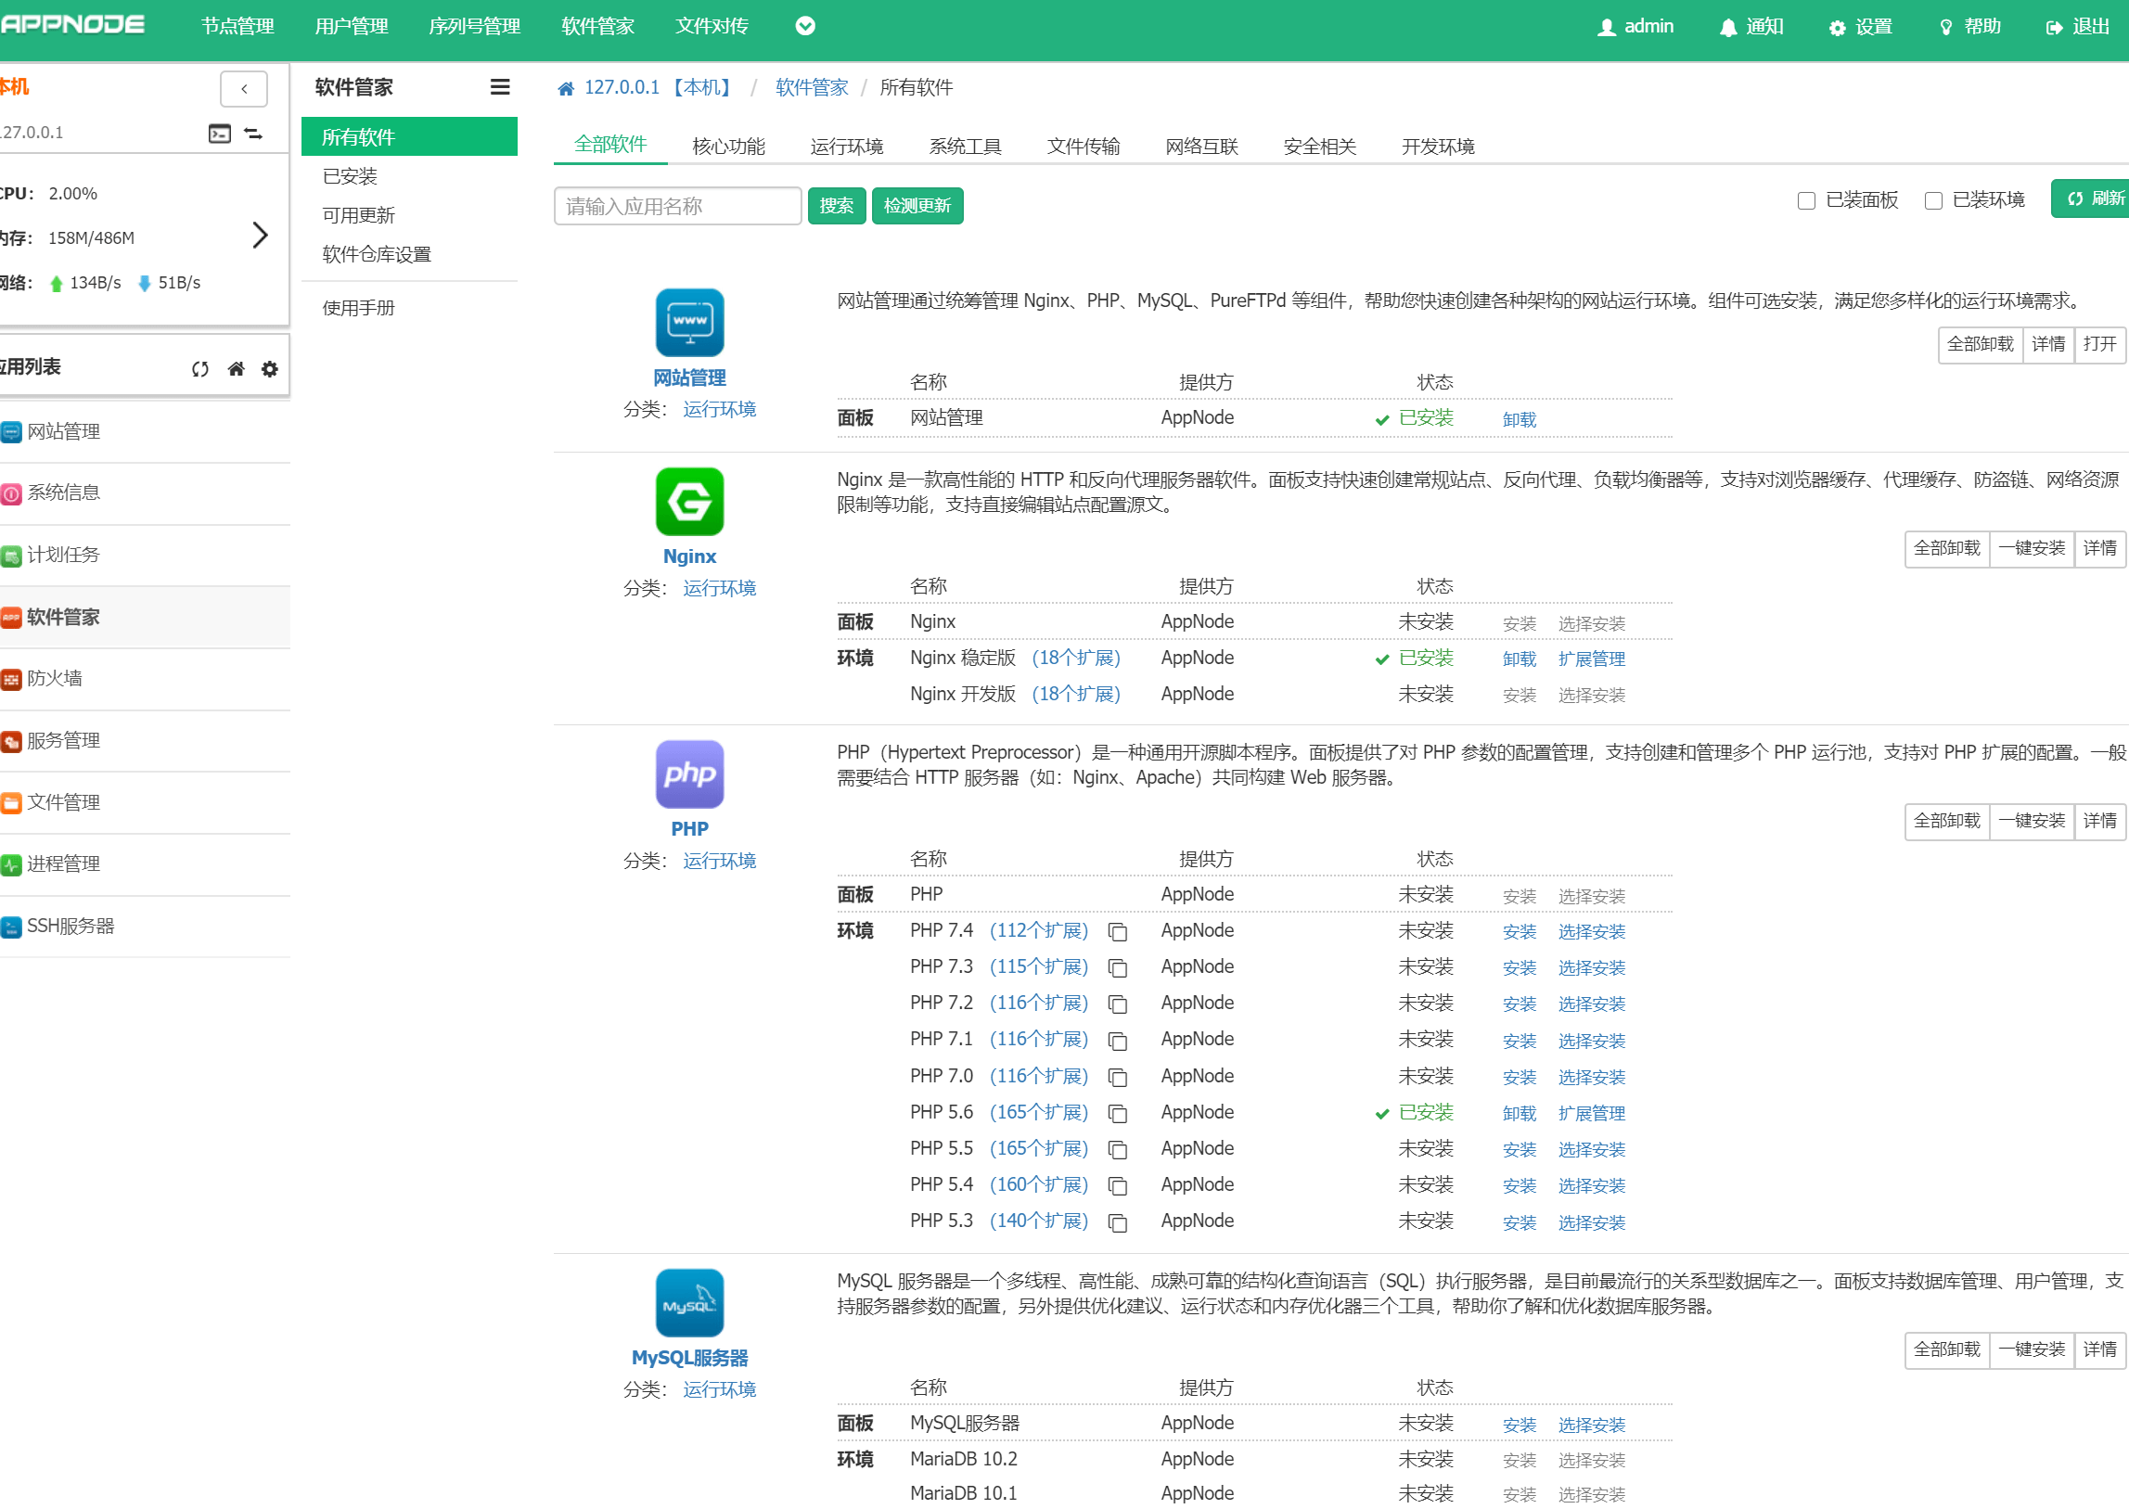Open help from the top bar
The image size is (2129, 1509).
pos(1969,27)
